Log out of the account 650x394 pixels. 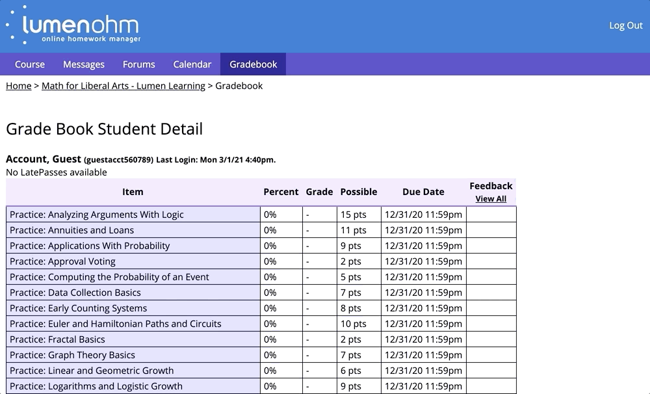click(625, 25)
